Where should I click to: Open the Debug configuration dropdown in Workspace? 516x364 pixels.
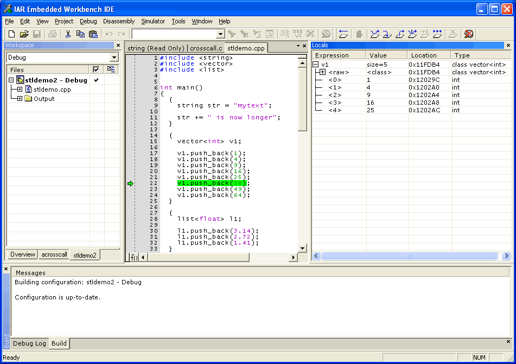pos(114,58)
